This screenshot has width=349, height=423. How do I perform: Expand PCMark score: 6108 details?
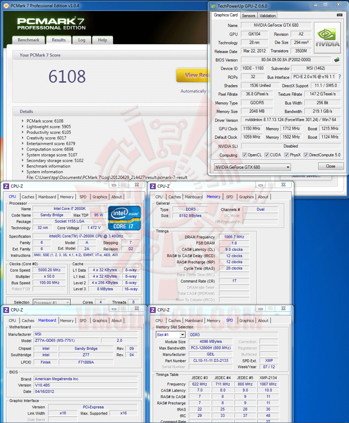coord(23,121)
